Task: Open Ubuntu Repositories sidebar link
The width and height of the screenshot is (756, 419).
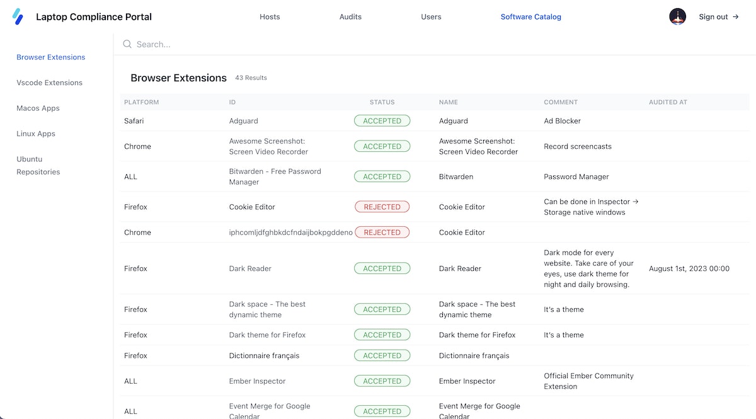Action: click(38, 165)
